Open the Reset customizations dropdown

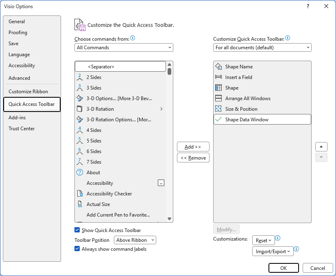264,240
